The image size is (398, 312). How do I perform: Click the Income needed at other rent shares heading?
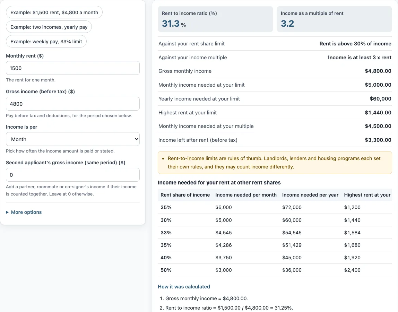(x=219, y=183)
